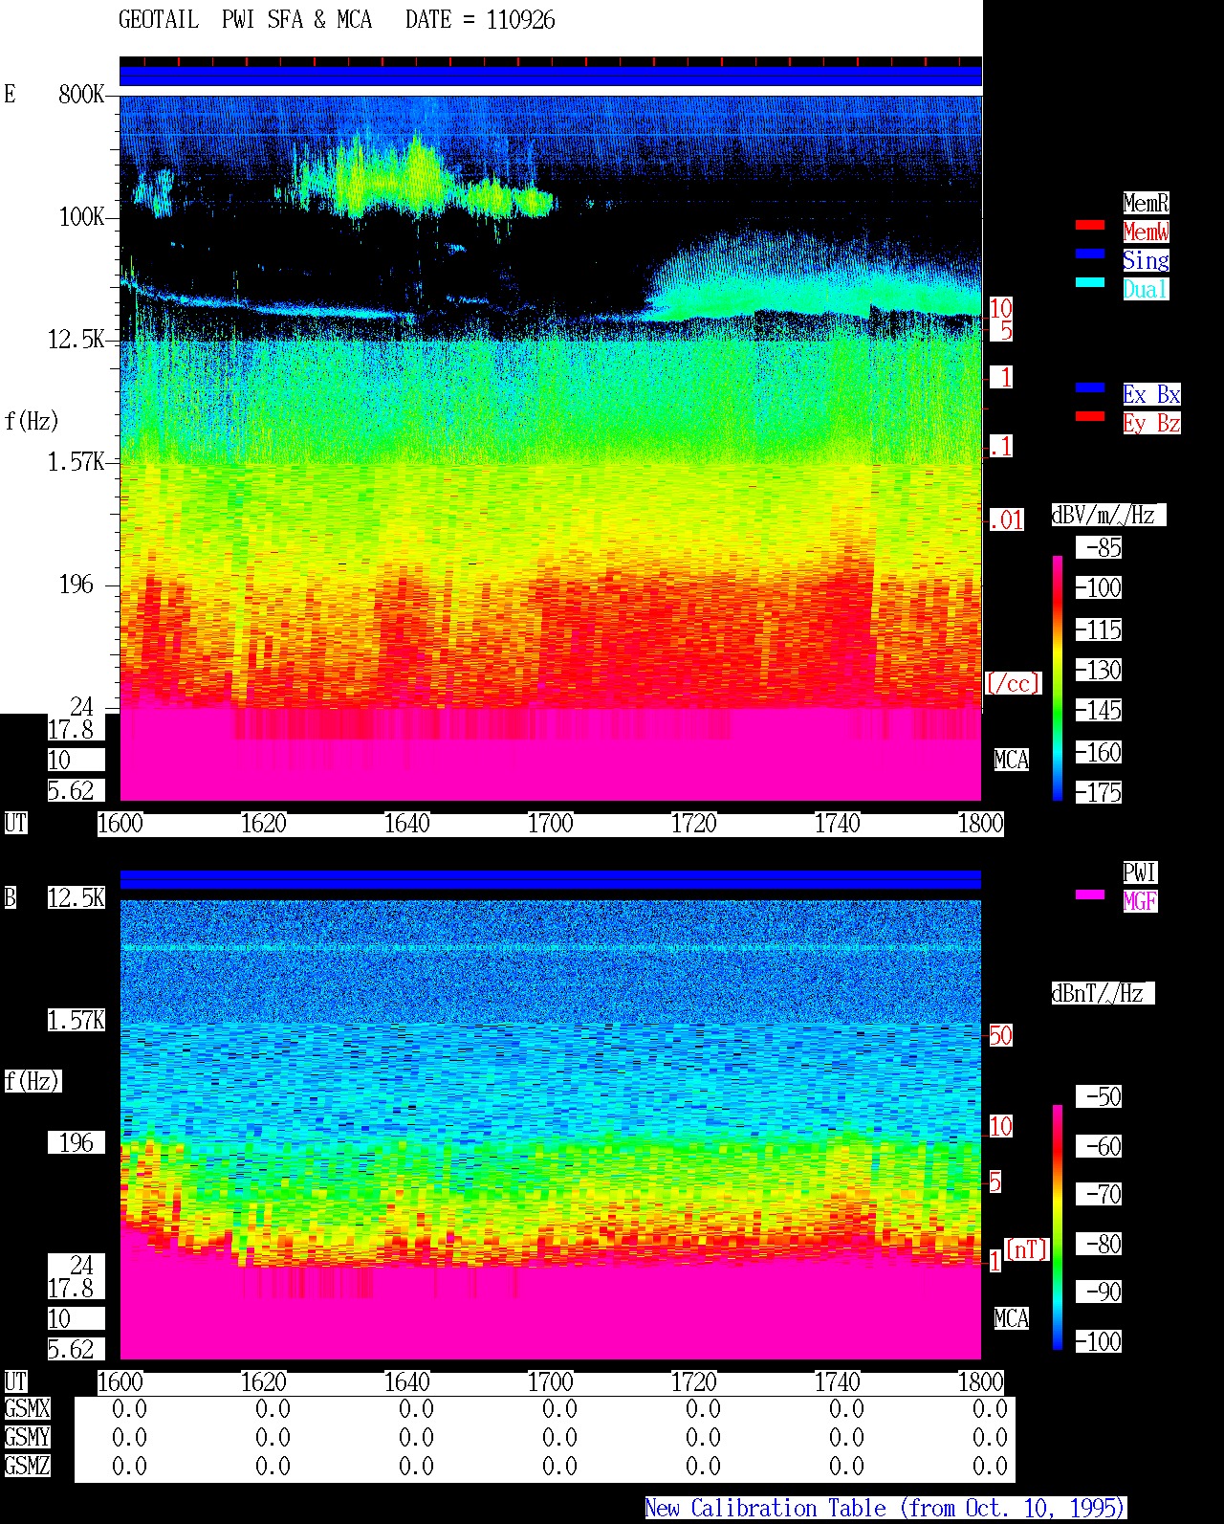This screenshot has width=1224, height=1524.
Task: Click the blue Sing legend swatch
Action: point(1090,254)
